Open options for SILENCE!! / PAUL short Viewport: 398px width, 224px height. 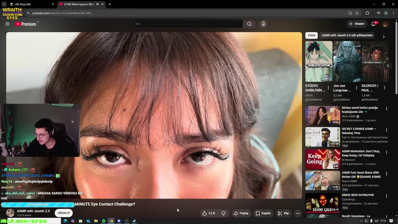[385, 88]
